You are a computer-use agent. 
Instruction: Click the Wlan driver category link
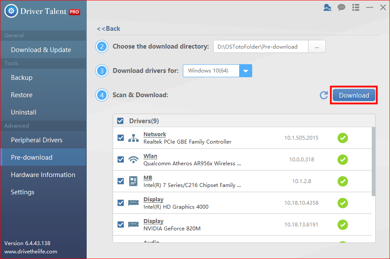coord(150,156)
